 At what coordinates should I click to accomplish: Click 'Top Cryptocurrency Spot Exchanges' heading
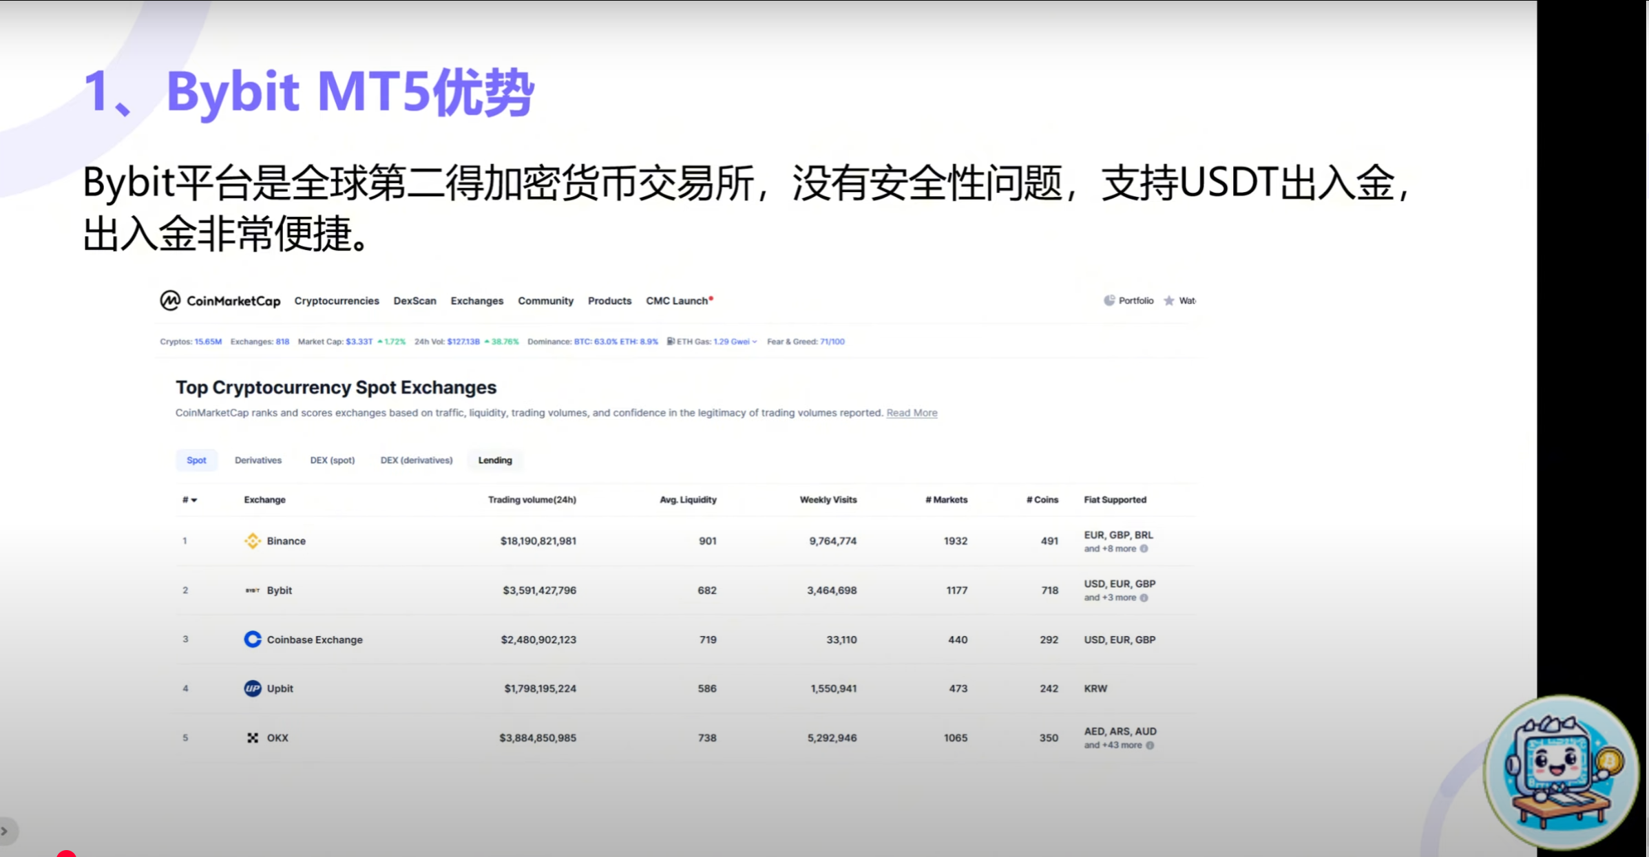click(x=336, y=388)
